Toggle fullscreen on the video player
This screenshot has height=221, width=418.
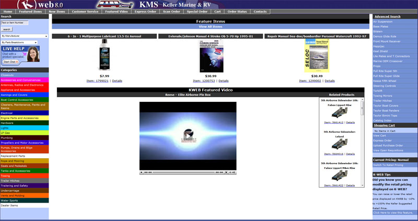click(226, 172)
